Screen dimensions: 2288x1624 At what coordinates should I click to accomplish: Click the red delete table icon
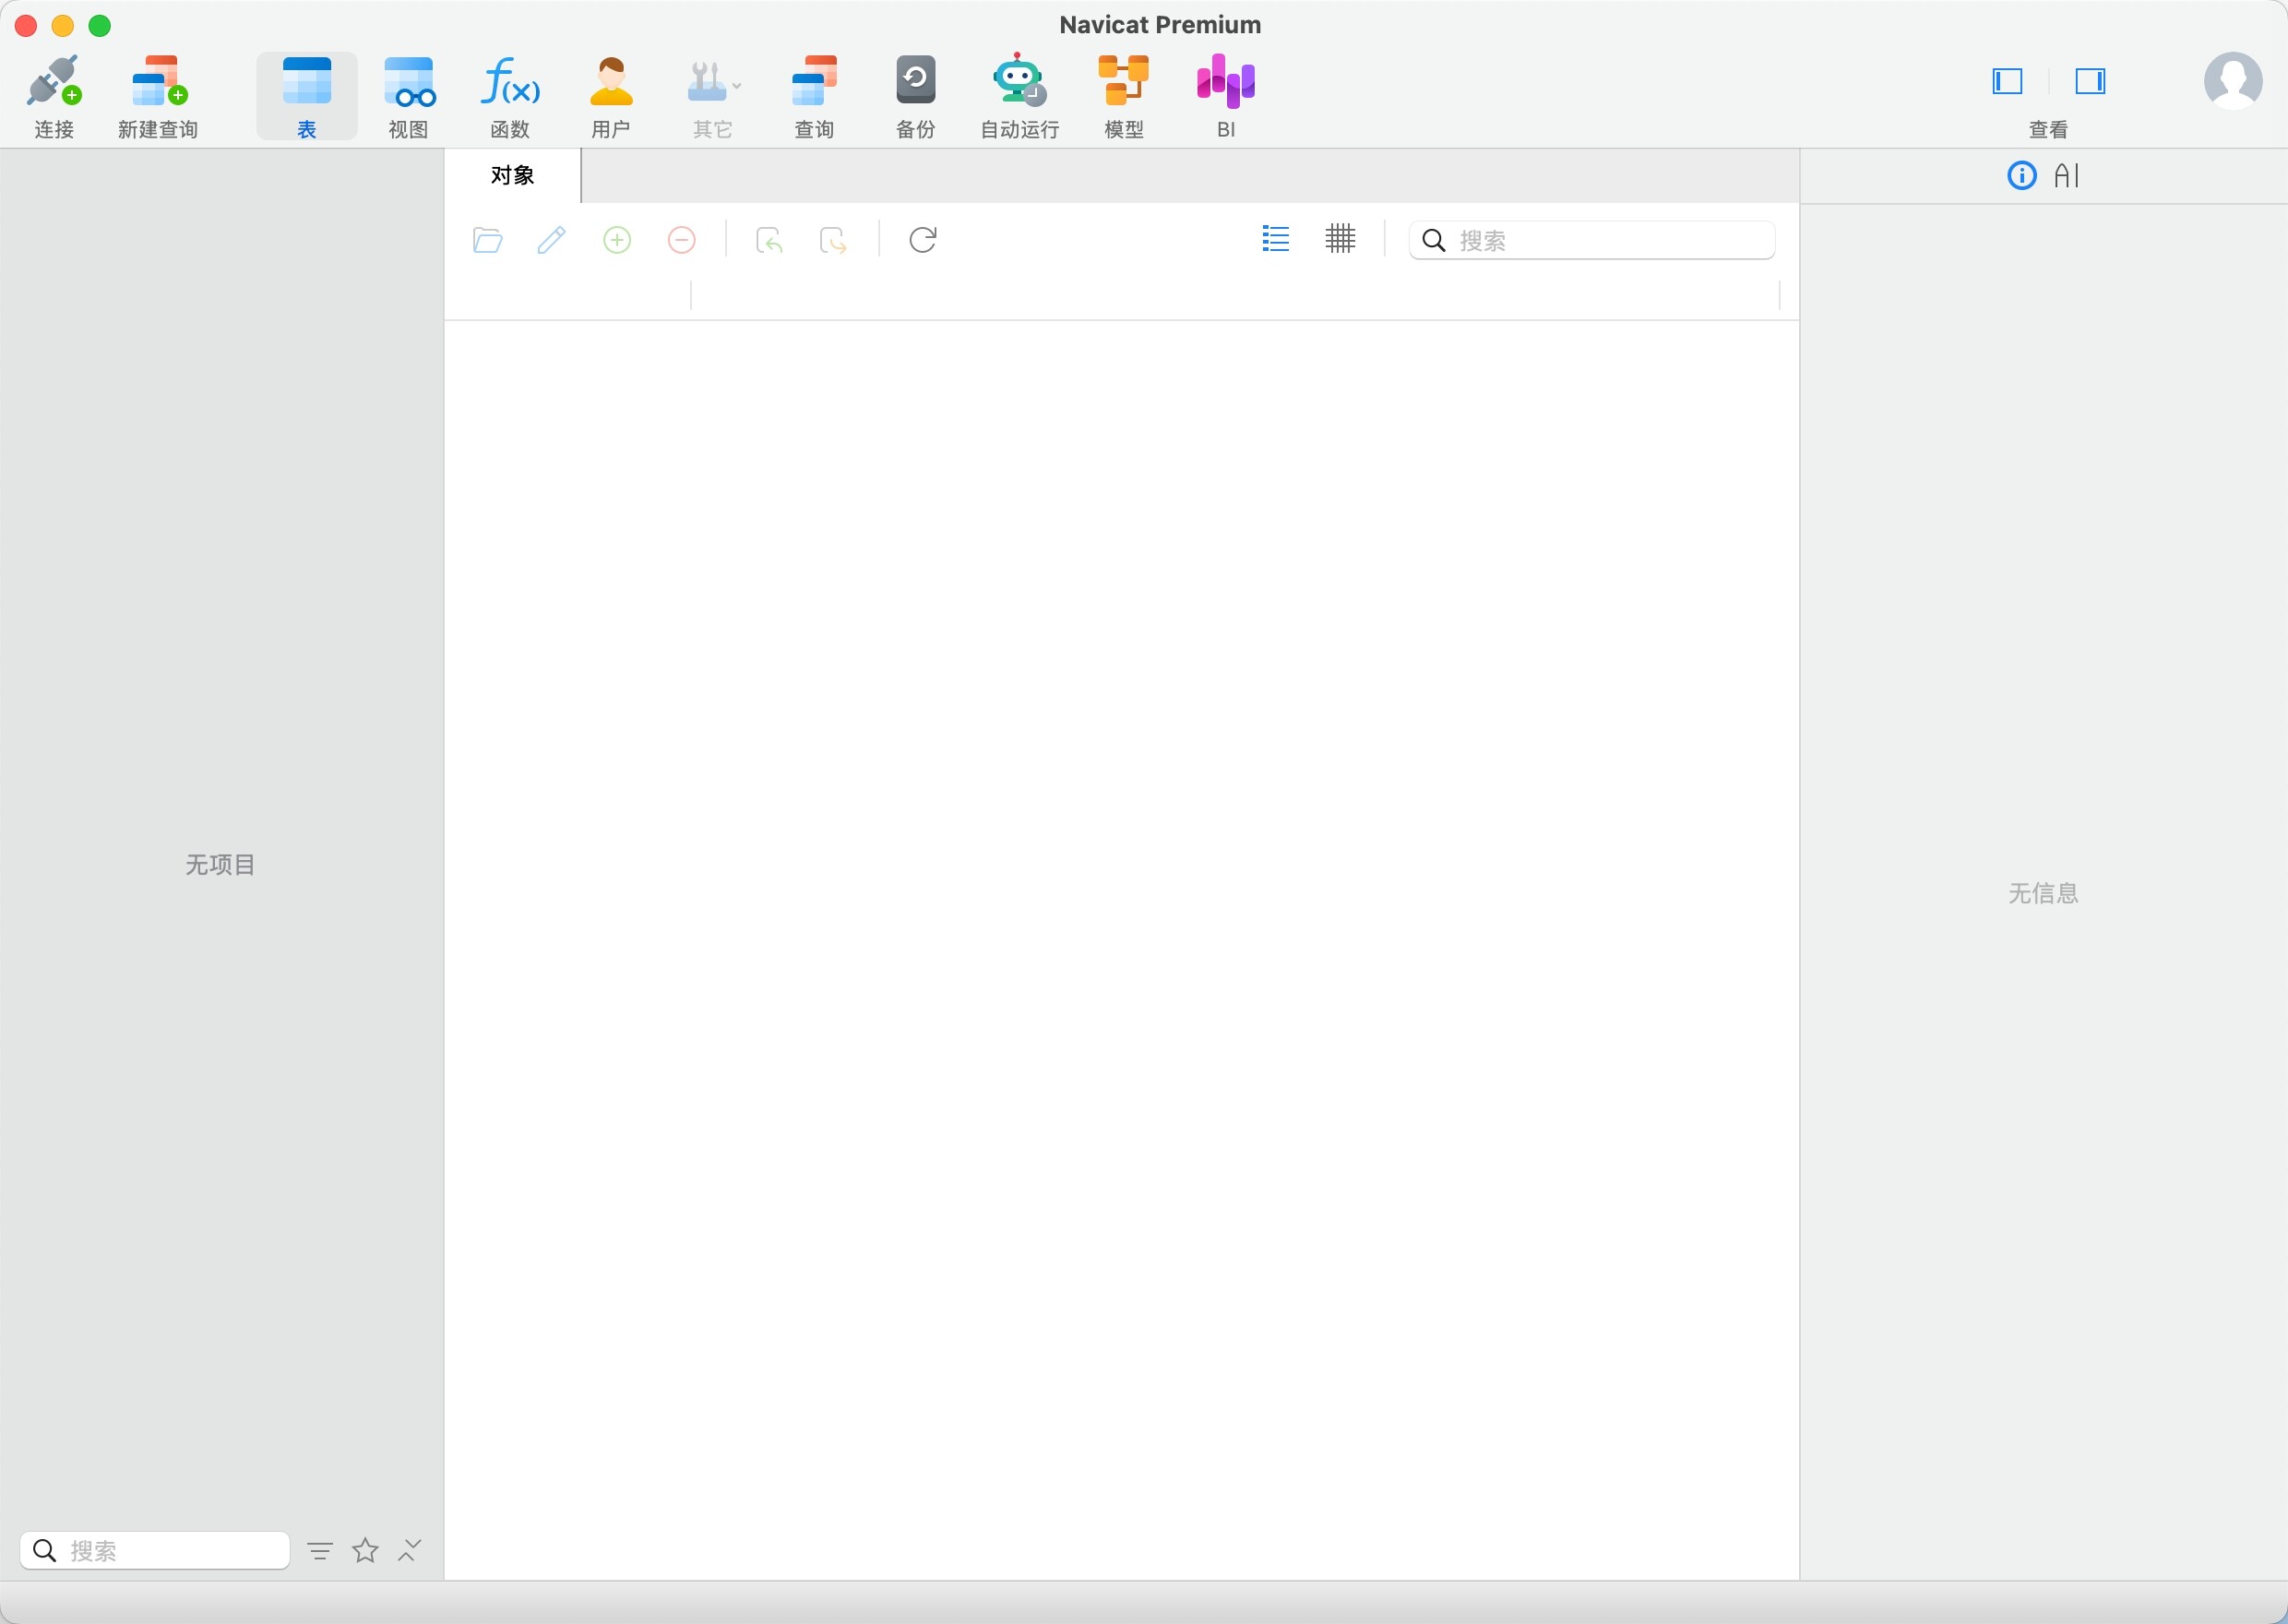682,240
